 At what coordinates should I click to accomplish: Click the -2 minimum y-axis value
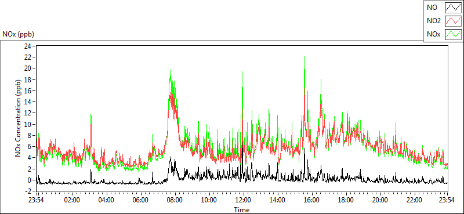pyautogui.click(x=28, y=191)
